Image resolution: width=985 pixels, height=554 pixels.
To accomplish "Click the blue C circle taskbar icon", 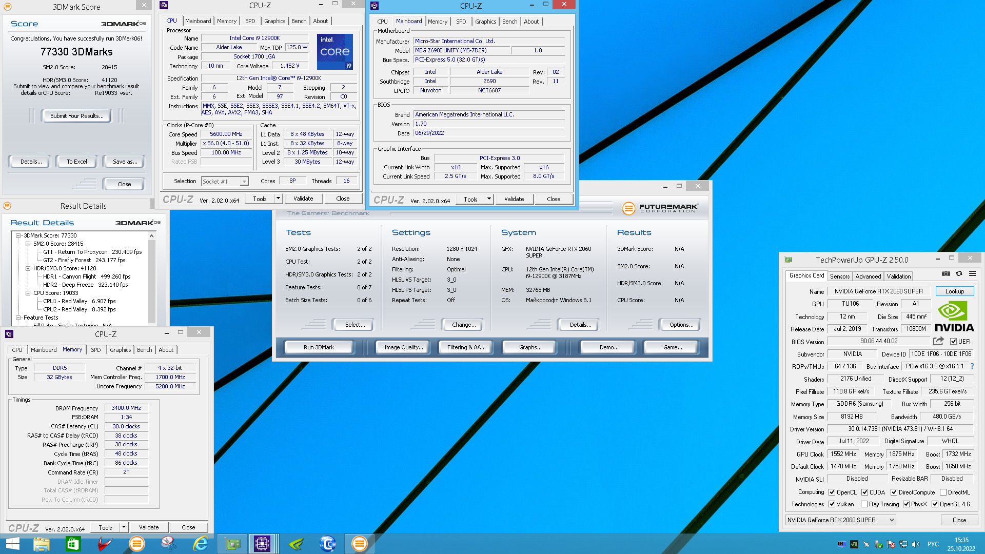I will [x=328, y=544].
